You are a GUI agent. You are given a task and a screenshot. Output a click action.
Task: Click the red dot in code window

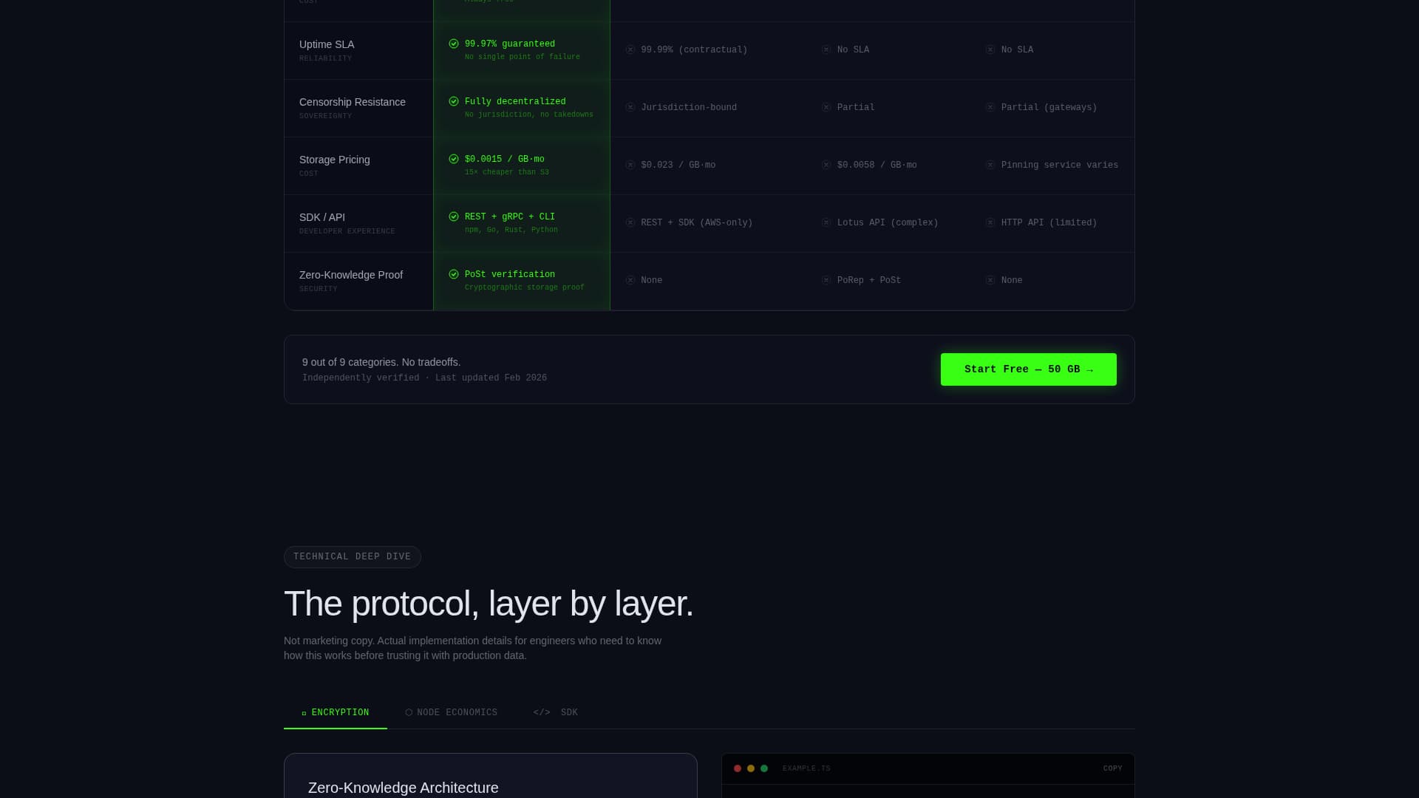[x=738, y=768]
